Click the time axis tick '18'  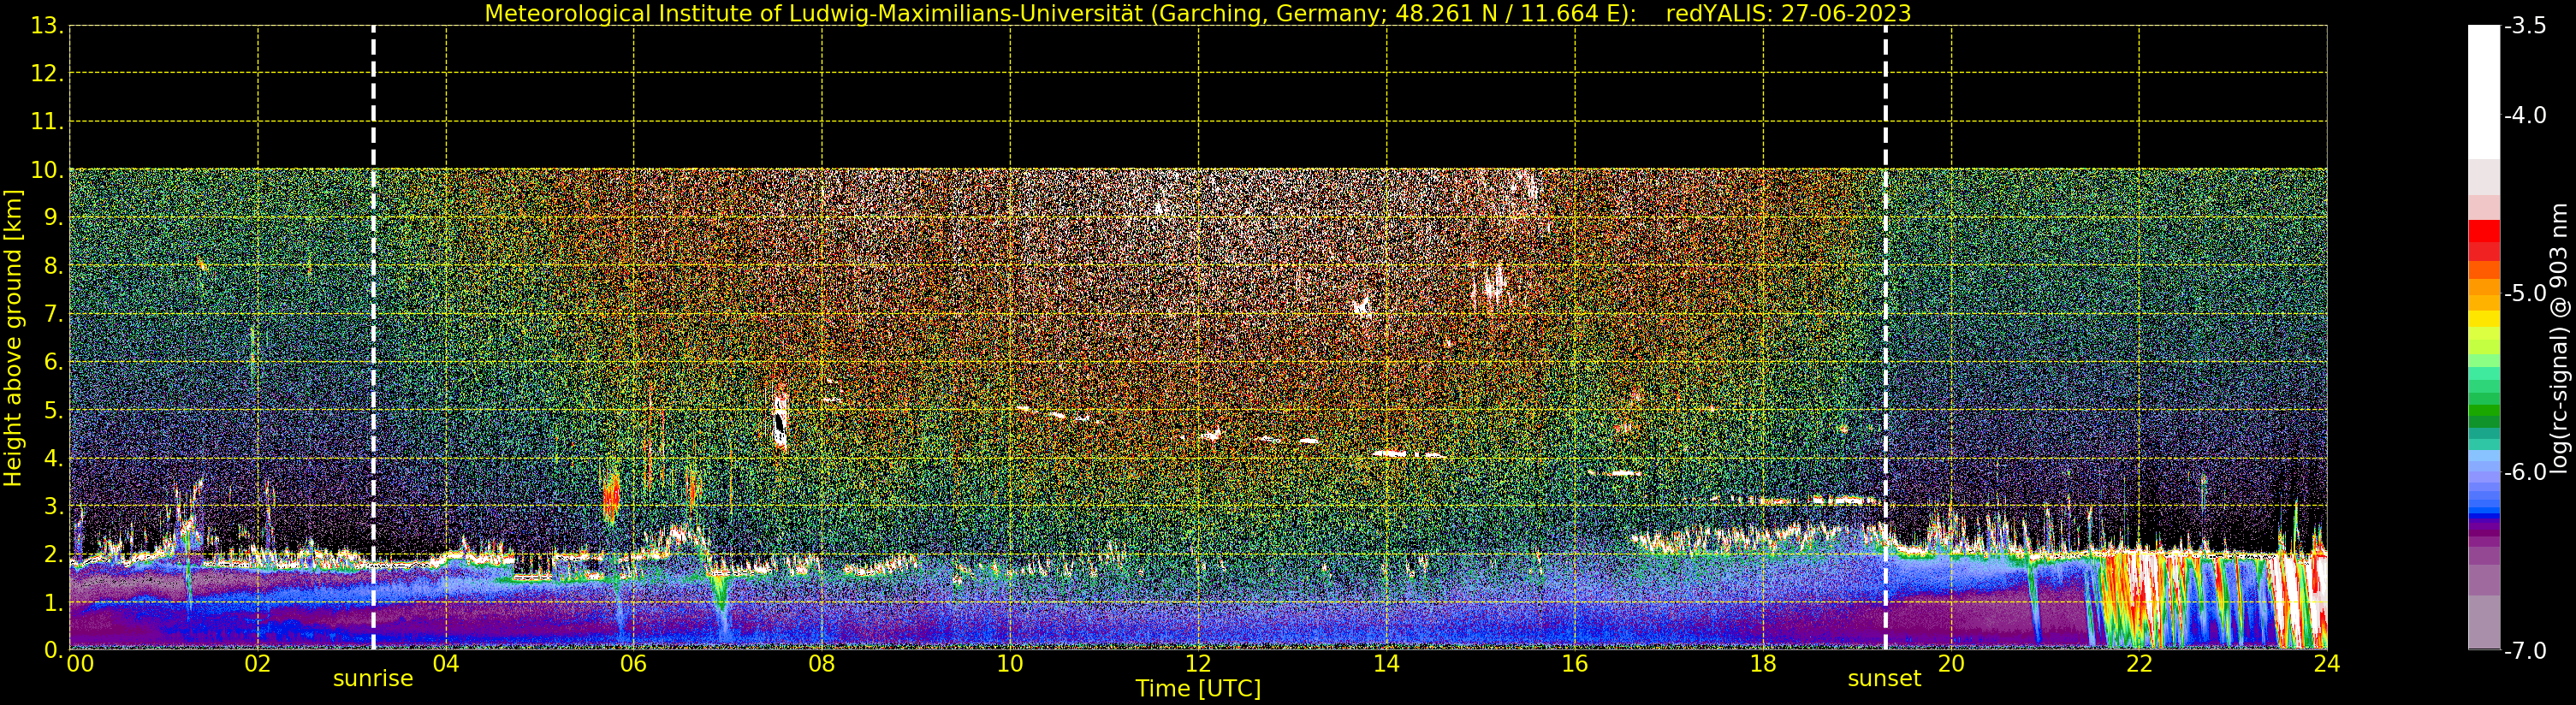[x=1763, y=664]
